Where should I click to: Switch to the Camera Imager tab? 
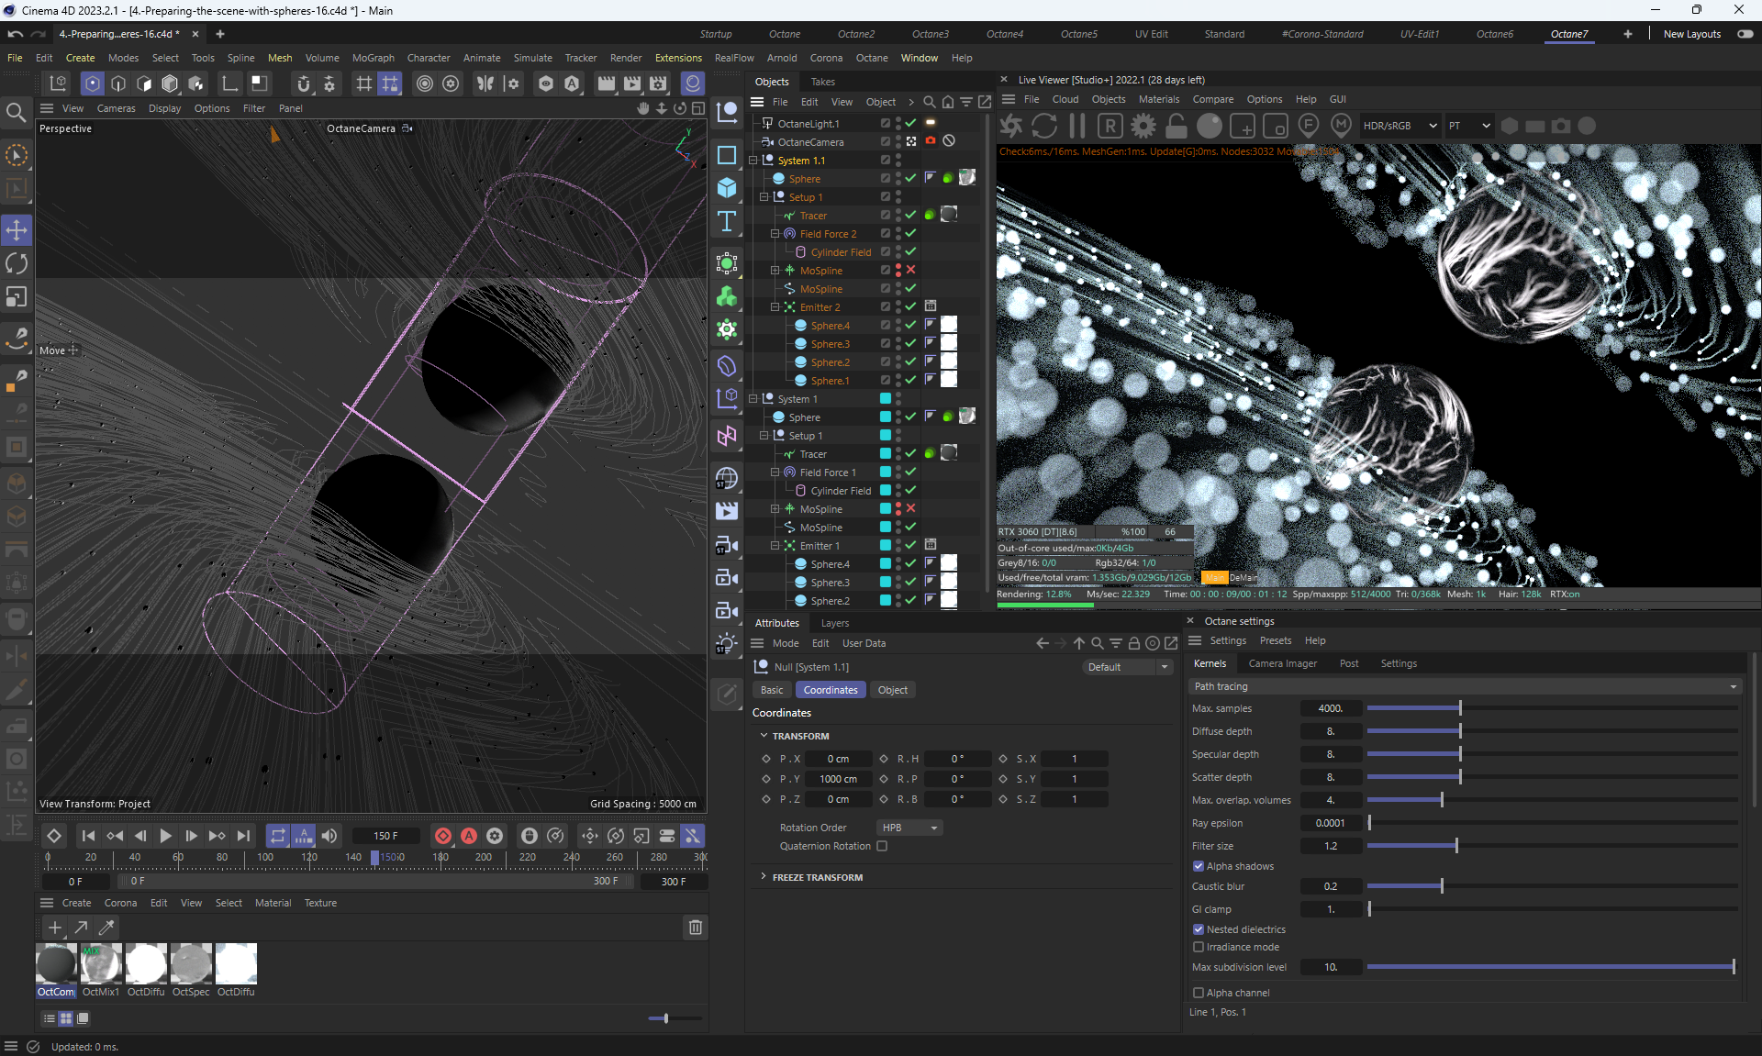click(x=1282, y=663)
